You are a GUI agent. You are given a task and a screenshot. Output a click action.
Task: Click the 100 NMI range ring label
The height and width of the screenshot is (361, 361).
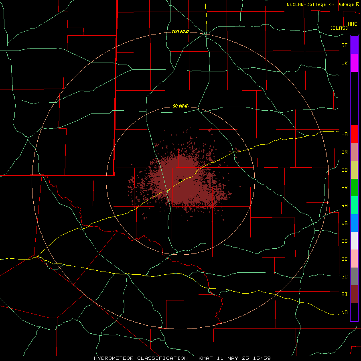pyautogui.click(x=180, y=32)
